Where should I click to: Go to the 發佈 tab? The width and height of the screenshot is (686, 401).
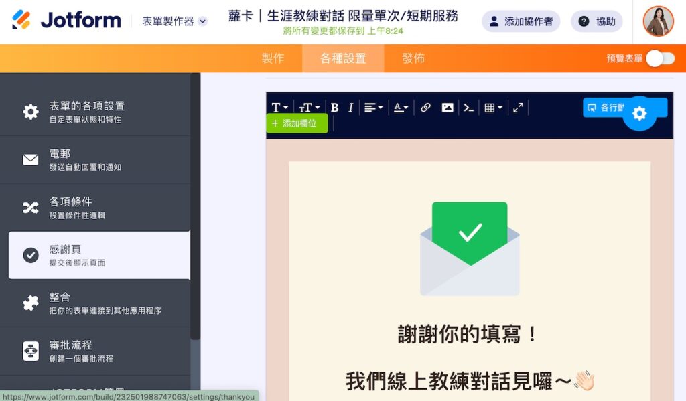coord(413,58)
